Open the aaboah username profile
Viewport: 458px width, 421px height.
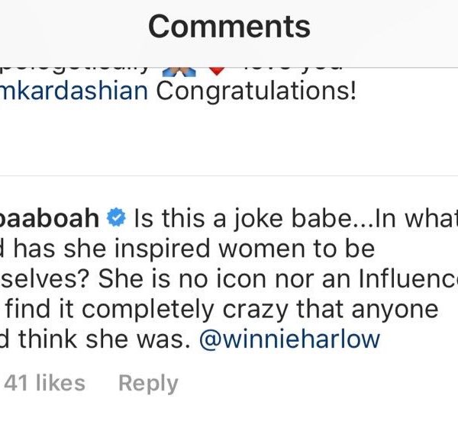[50, 218]
